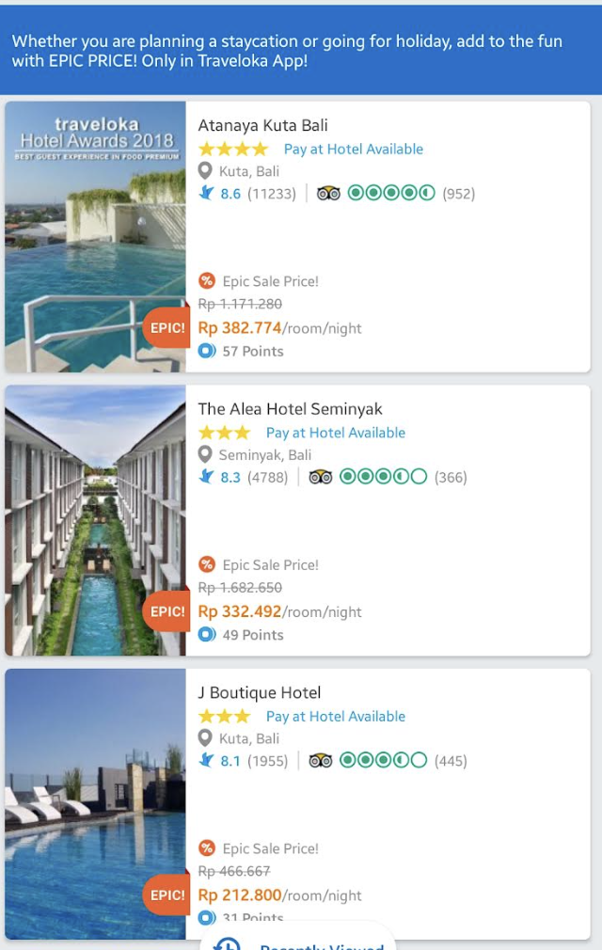Viewport: 602px width, 950px height.
Task: Click the TripAdvisor owl icon for J Boutique Hotel
Action: click(x=321, y=761)
